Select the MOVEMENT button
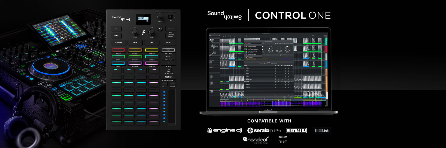Viewport: 446px width, 148px height. coord(118,42)
